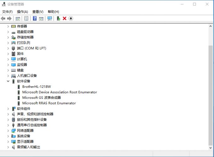The width and height of the screenshot is (214, 157).
Task: Select the 打印队列 printer icon
Action: 13,43
